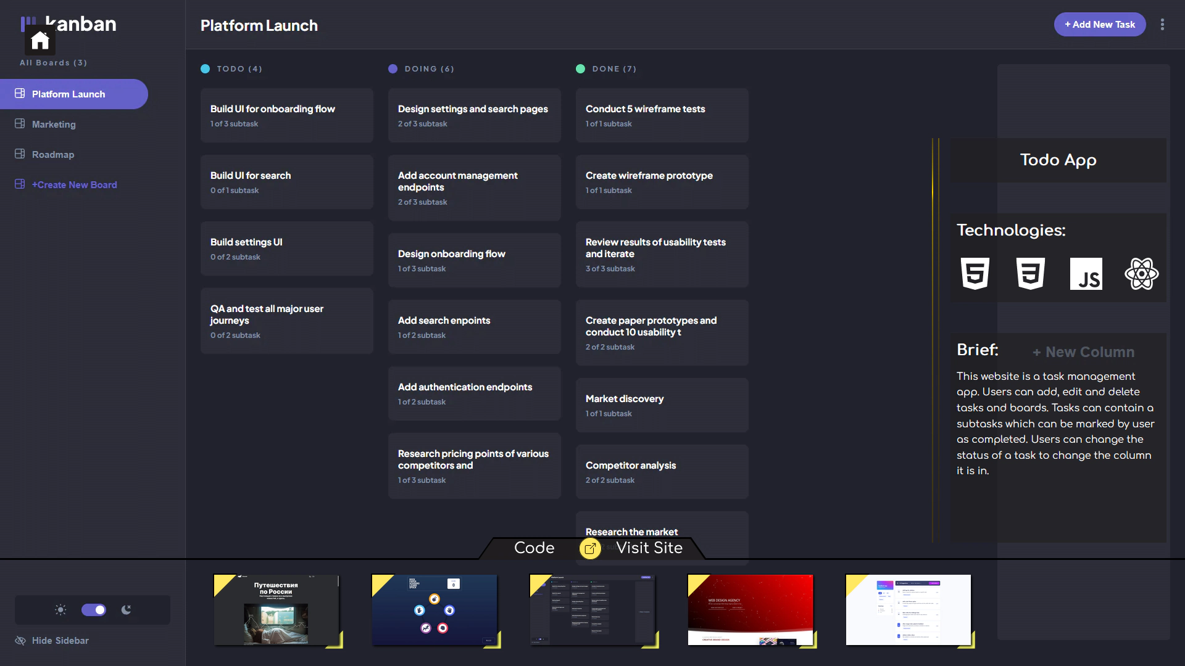Screen dimensions: 1185x666
Task: Open the dark kanban project thumbnail
Action: (x=592, y=610)
